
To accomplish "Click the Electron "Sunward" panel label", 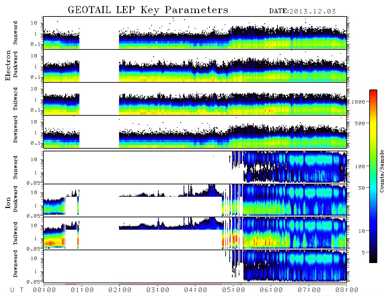I will [15, 33].
